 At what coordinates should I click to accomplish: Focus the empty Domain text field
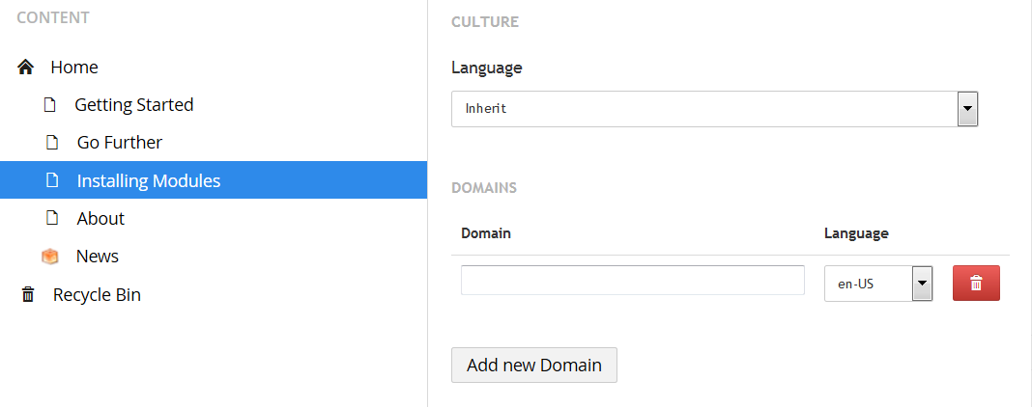tap(633, 281)
